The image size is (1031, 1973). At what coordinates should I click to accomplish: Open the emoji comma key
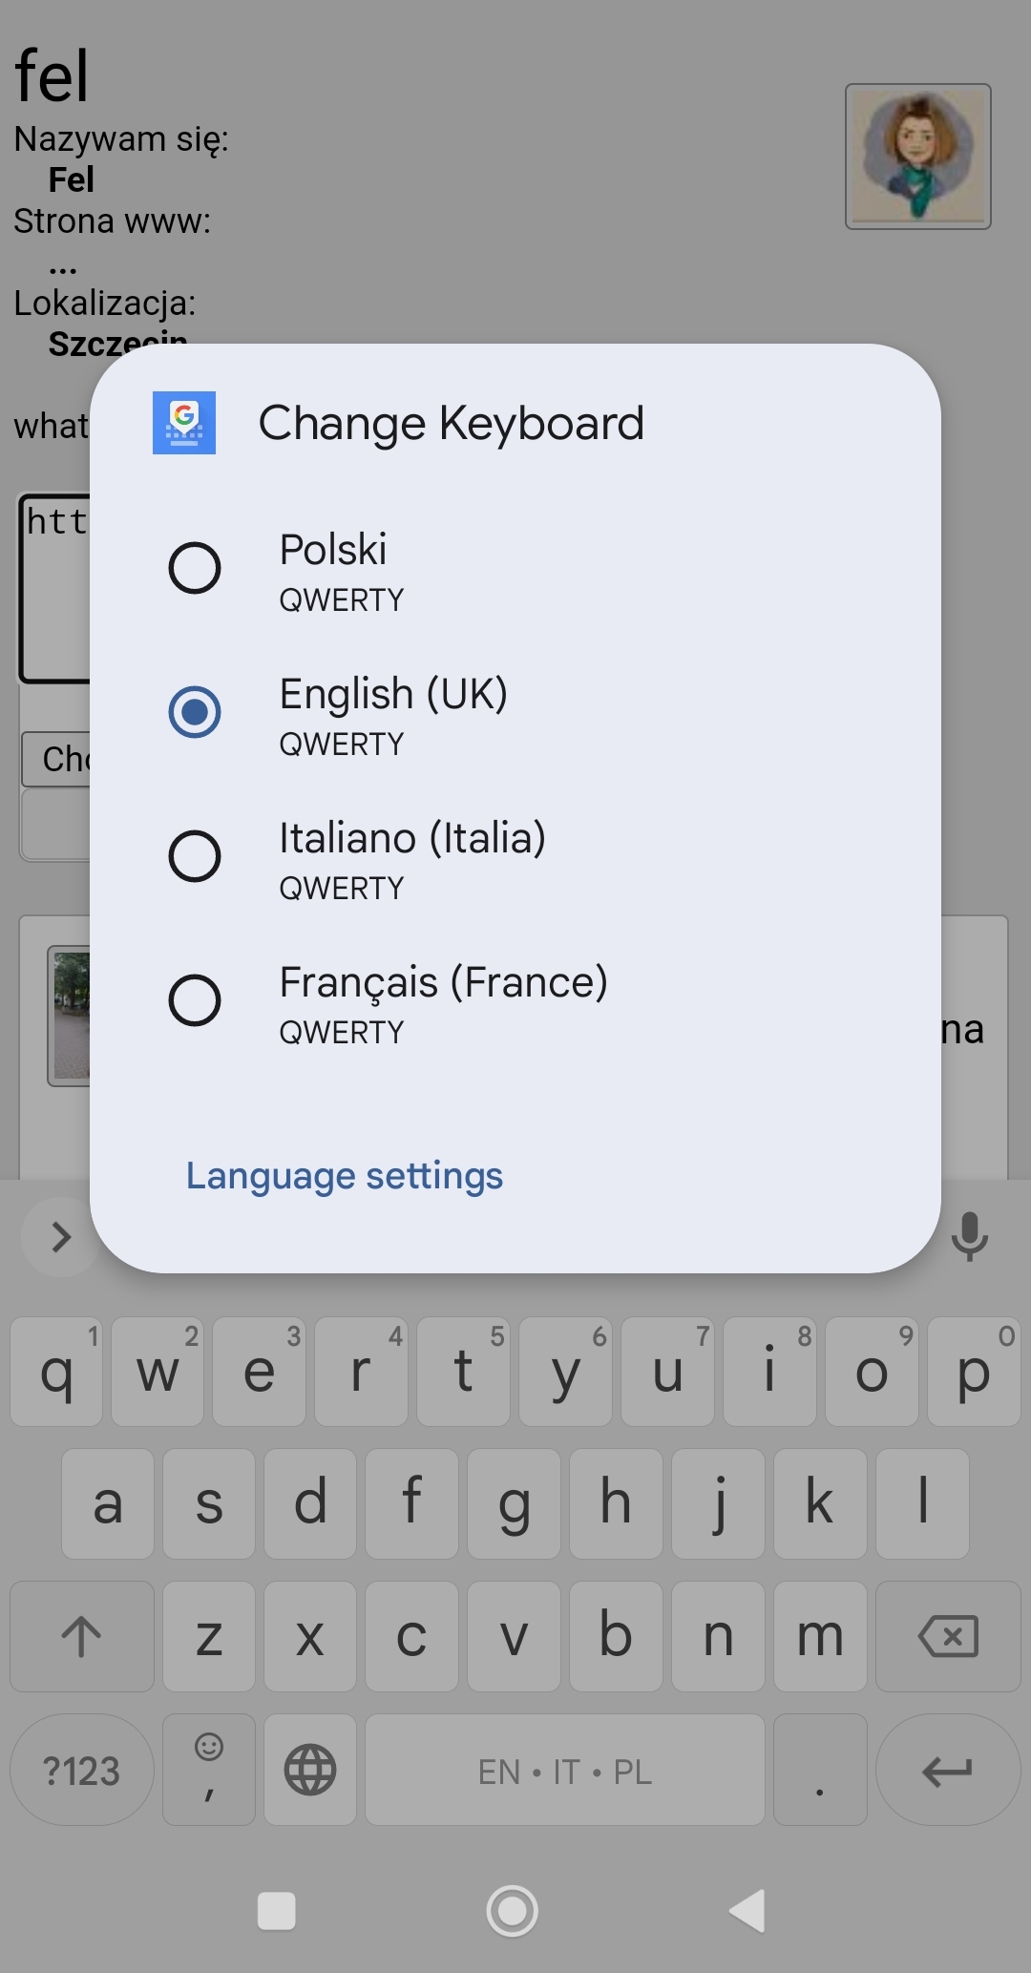(x=209, y=1770)
